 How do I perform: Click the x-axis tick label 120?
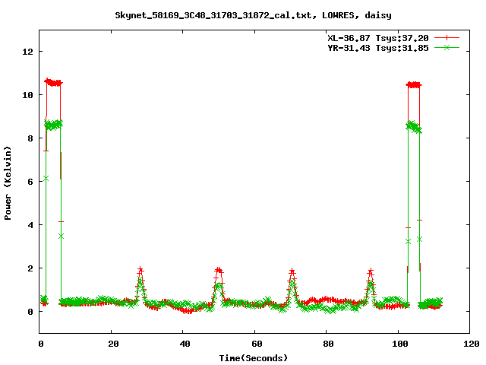(469, 344)
